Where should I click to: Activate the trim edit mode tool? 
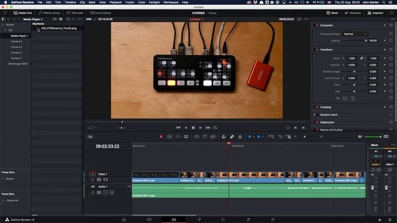[x=169, y=136]
